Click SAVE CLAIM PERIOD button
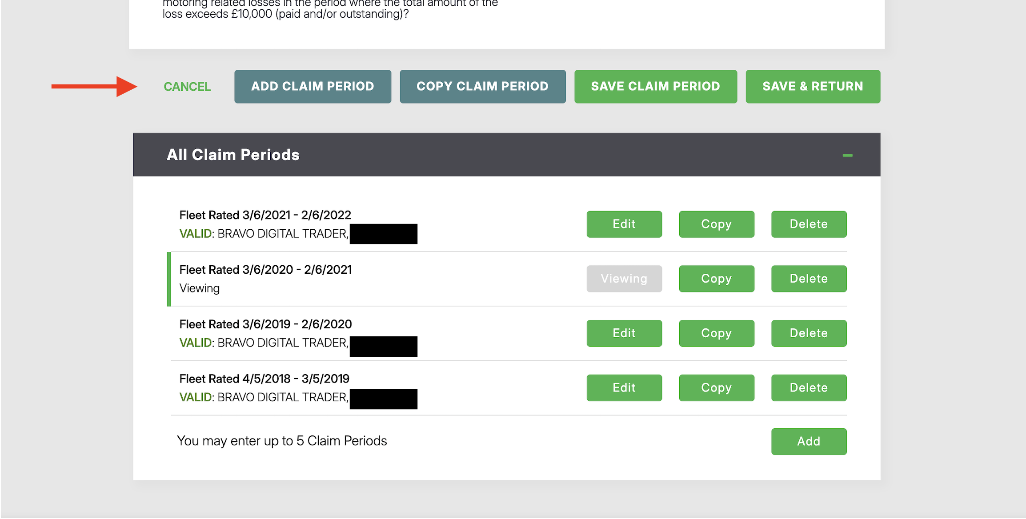The width and height of the screenshot is (1026, 519). coord(655,86)
